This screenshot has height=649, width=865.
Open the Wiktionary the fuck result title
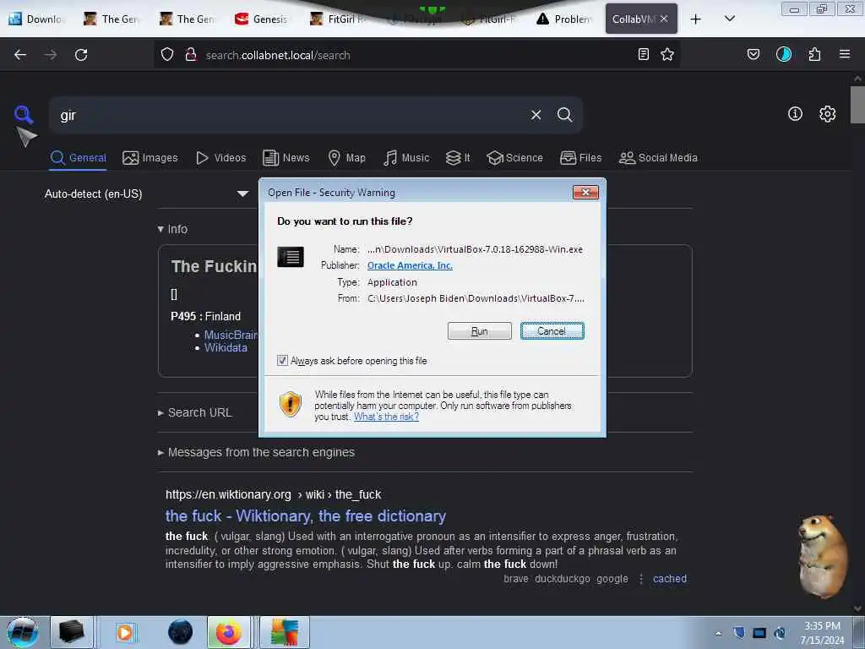point(306,516)
